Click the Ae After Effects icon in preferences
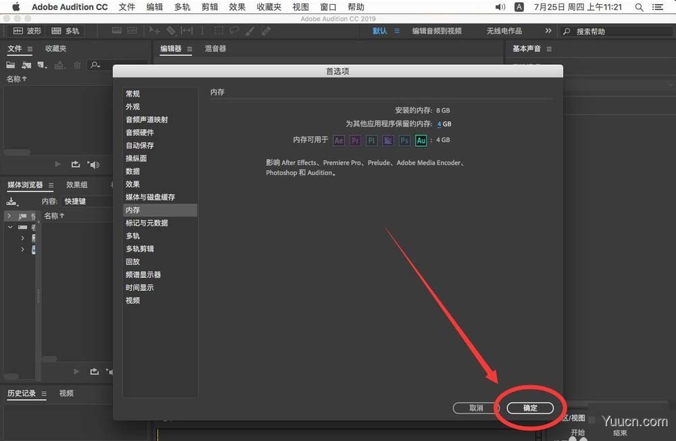This screenshot has height=441, width=676. [339, 140]
